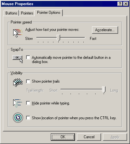Click the trail length slider thumb
The image size is (130, 144).
(104, 90)
